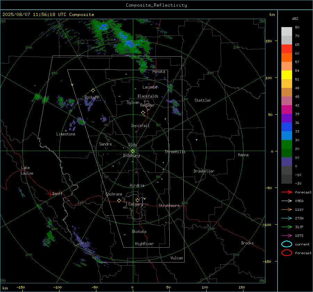Click the Brooks label
This screenshot has width=313, height=292.
point(247,243)
